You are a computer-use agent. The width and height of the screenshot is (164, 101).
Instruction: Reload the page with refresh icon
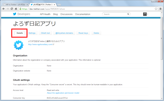coord(12,9)
